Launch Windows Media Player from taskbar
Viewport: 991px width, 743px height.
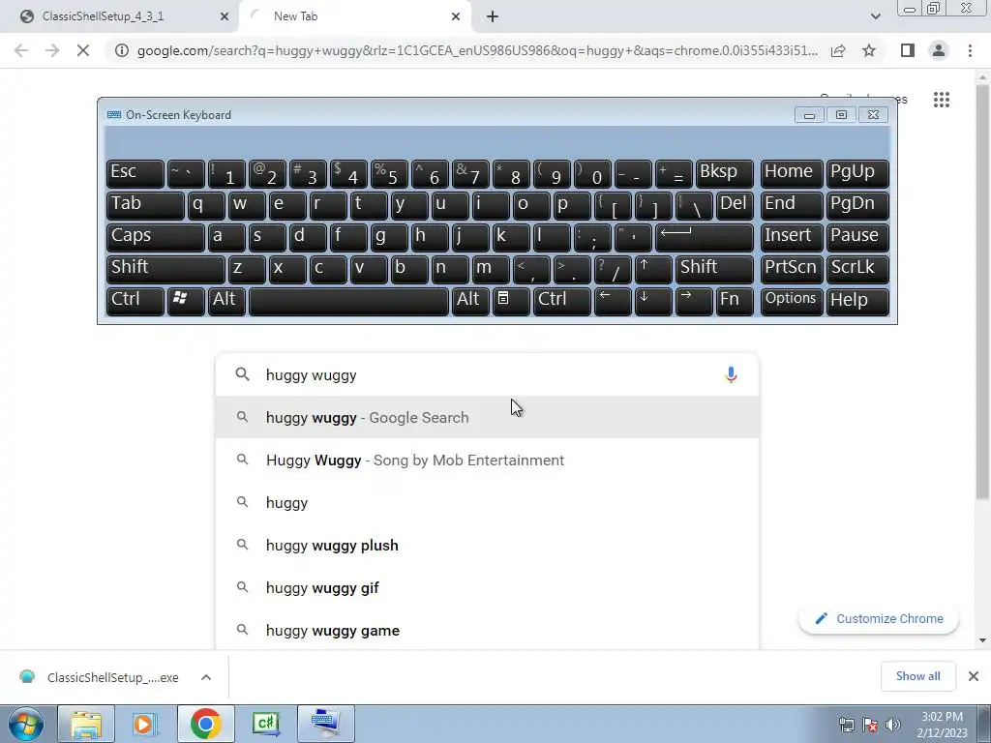tap(145, 724)
